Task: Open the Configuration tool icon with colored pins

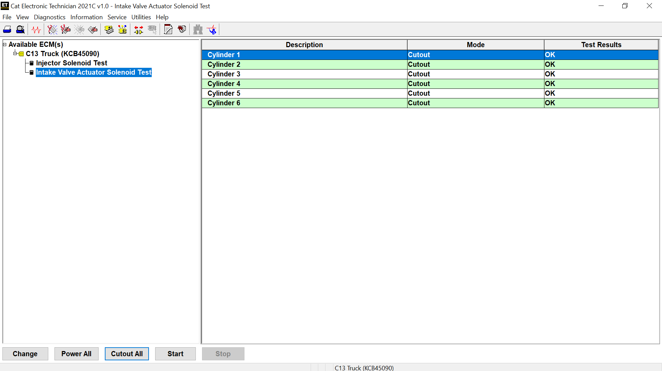Action: (x=122, y=30)
